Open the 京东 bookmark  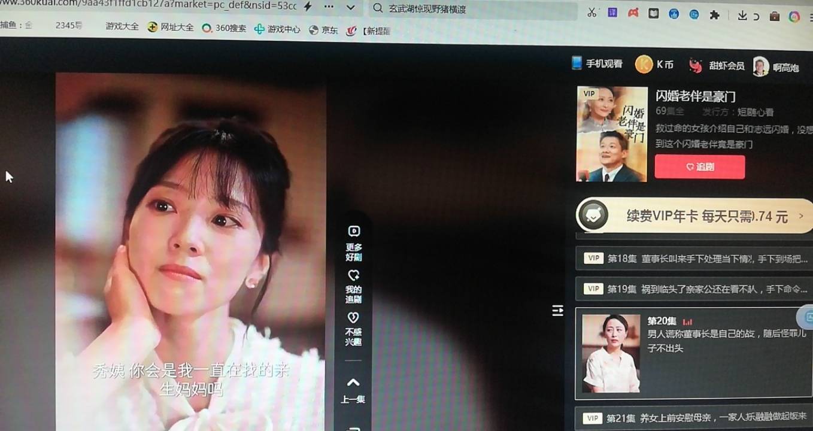tap(323, 30)
